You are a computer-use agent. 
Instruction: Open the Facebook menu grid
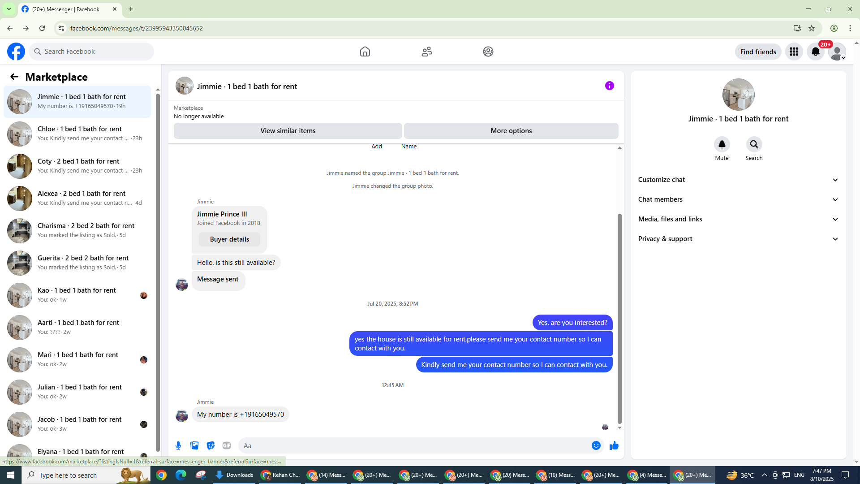coord(794,52)
